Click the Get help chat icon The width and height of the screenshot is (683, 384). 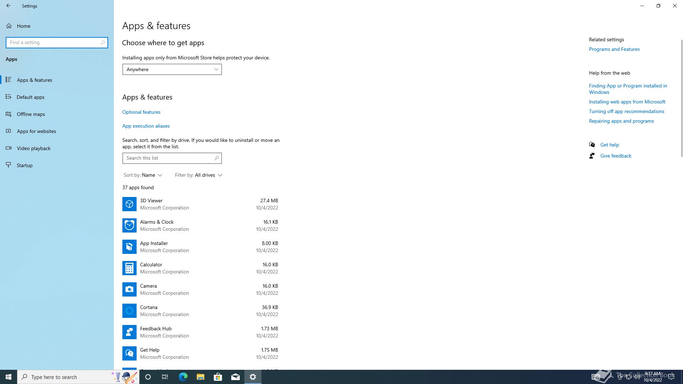pos(592,145)
